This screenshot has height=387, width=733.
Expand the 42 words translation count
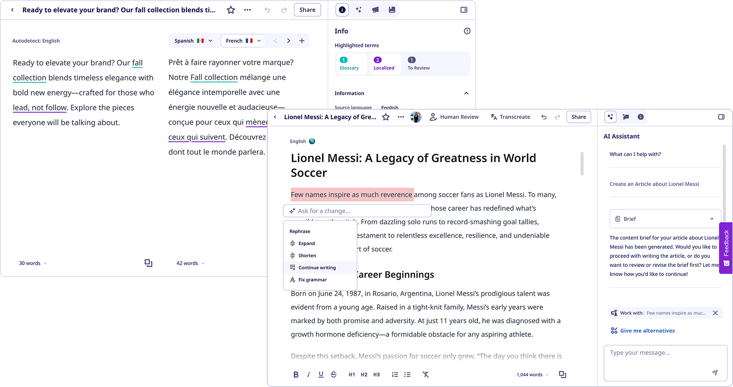point(190,263)
